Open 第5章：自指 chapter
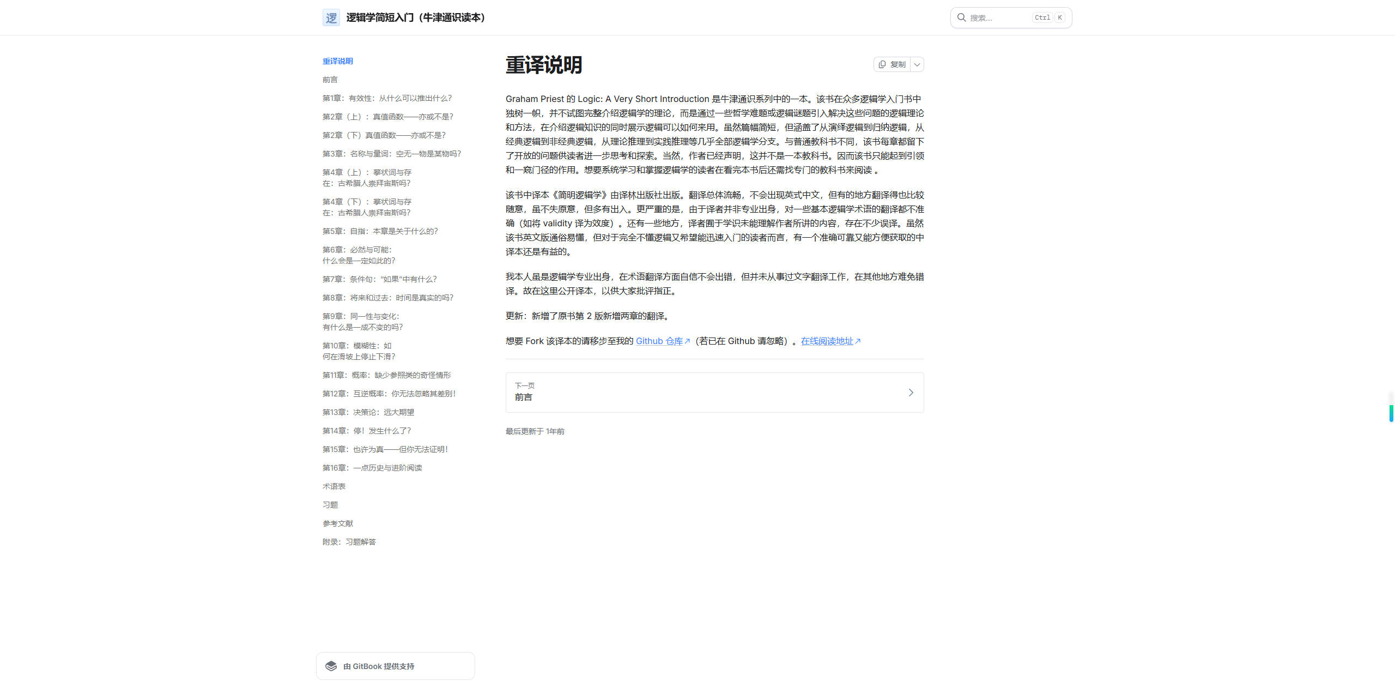1395x693 pixels. [380, 231]
